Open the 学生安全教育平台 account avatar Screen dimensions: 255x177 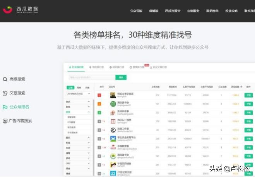(113, 139)
